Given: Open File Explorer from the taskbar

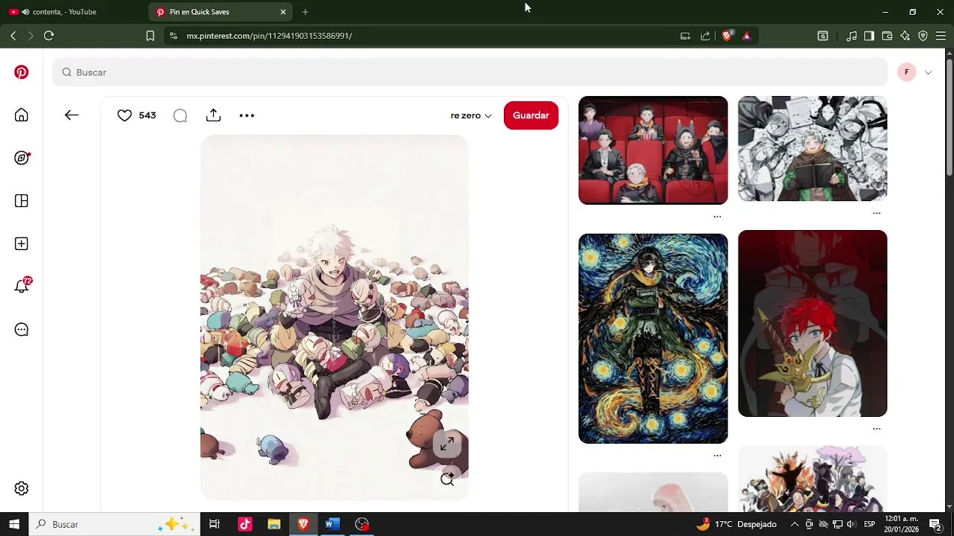Looking at the screenshot, I should pyautogui.click(x=274, y=524).
